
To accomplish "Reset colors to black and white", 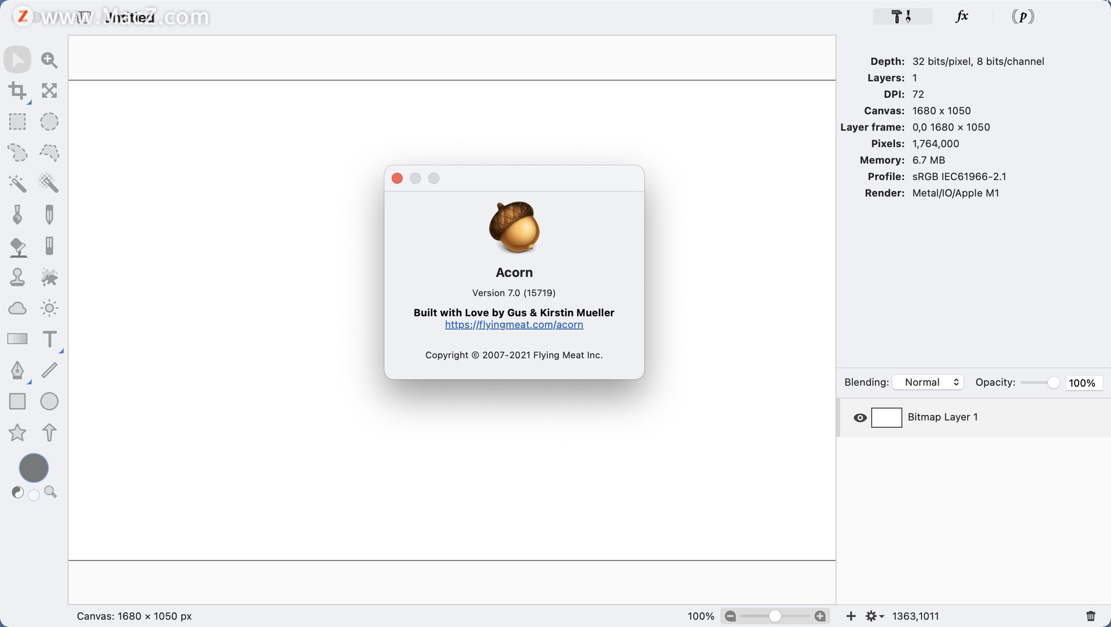I will point(17,492).
